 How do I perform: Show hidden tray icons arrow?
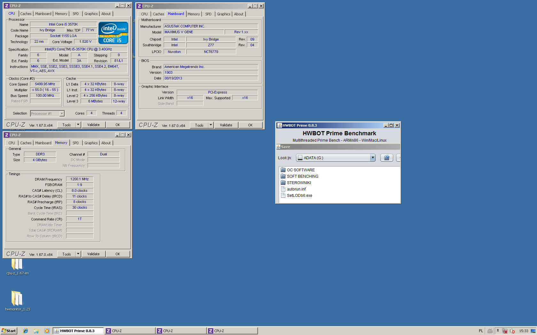tap(498, 331)
